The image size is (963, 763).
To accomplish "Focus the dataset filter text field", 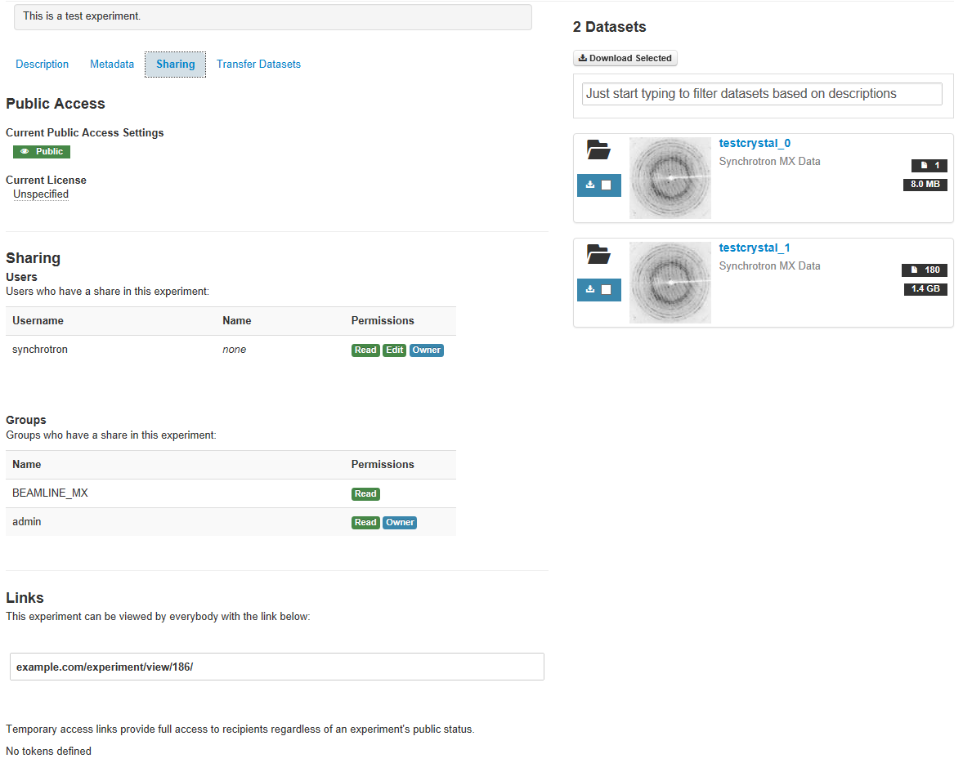I will tap(762, 94).
